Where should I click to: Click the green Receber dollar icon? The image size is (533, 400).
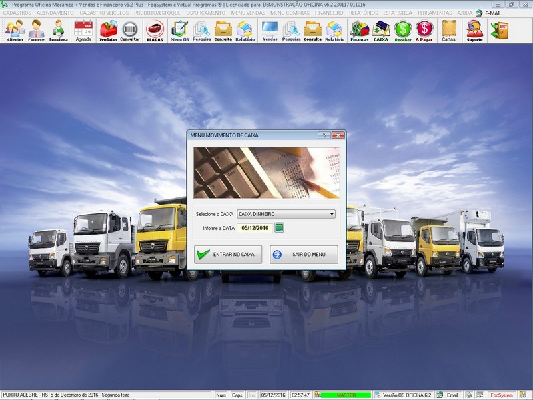[403, 30]
